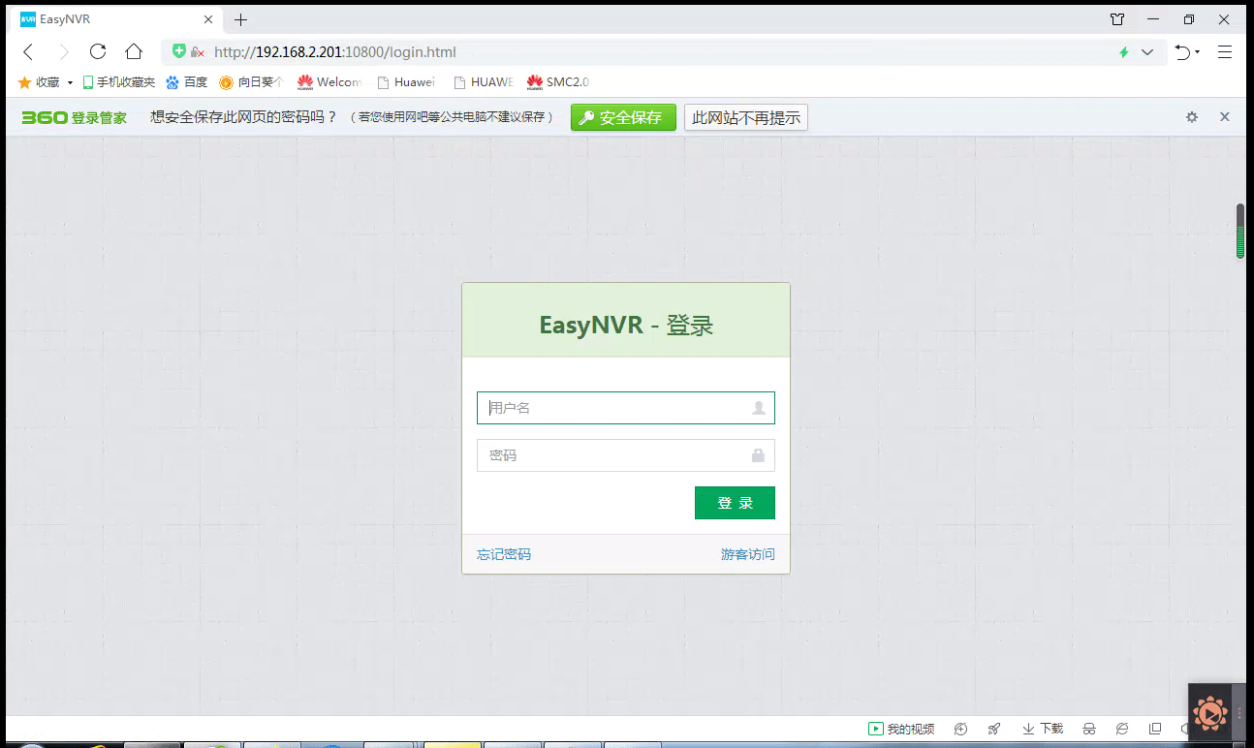Image resolution: width=1254 pixels, height=748 pixels.
Task: Click the 忘记密码 forgot password link
Action: coord(504,554)
